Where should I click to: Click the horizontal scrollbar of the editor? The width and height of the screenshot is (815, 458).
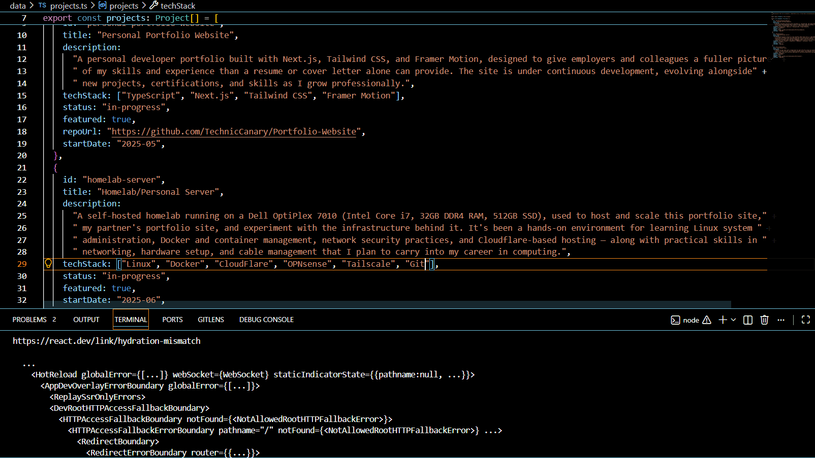387,304
